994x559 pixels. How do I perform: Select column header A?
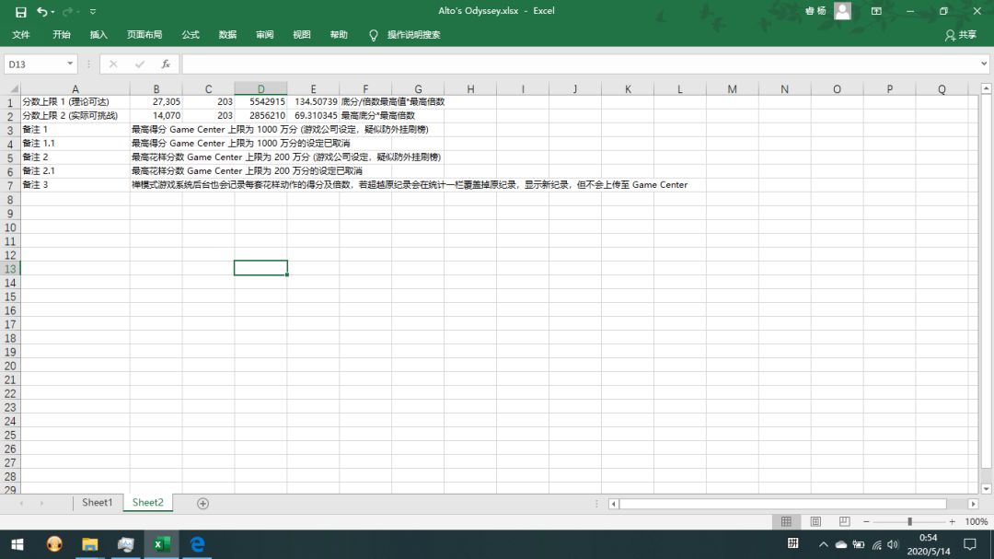click(75, 88)
